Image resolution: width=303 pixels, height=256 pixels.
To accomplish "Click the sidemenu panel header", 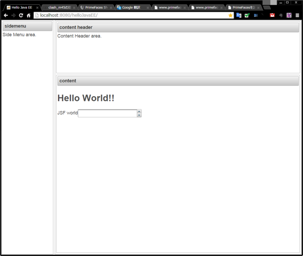I will coord(27,26).
